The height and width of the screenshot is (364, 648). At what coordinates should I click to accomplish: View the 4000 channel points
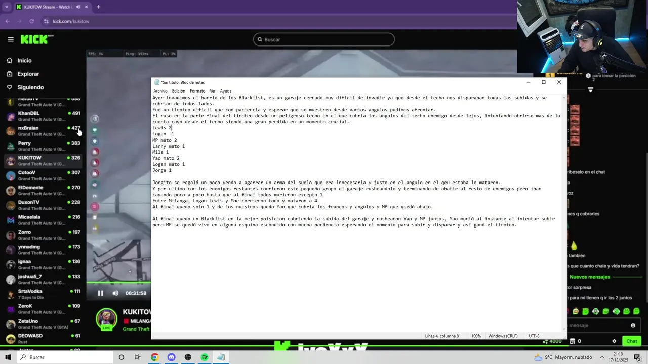click(x=553, y=341)
